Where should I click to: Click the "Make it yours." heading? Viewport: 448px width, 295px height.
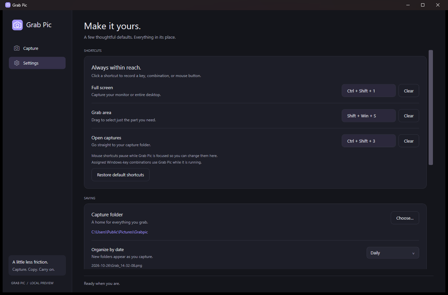coord(112,26)
